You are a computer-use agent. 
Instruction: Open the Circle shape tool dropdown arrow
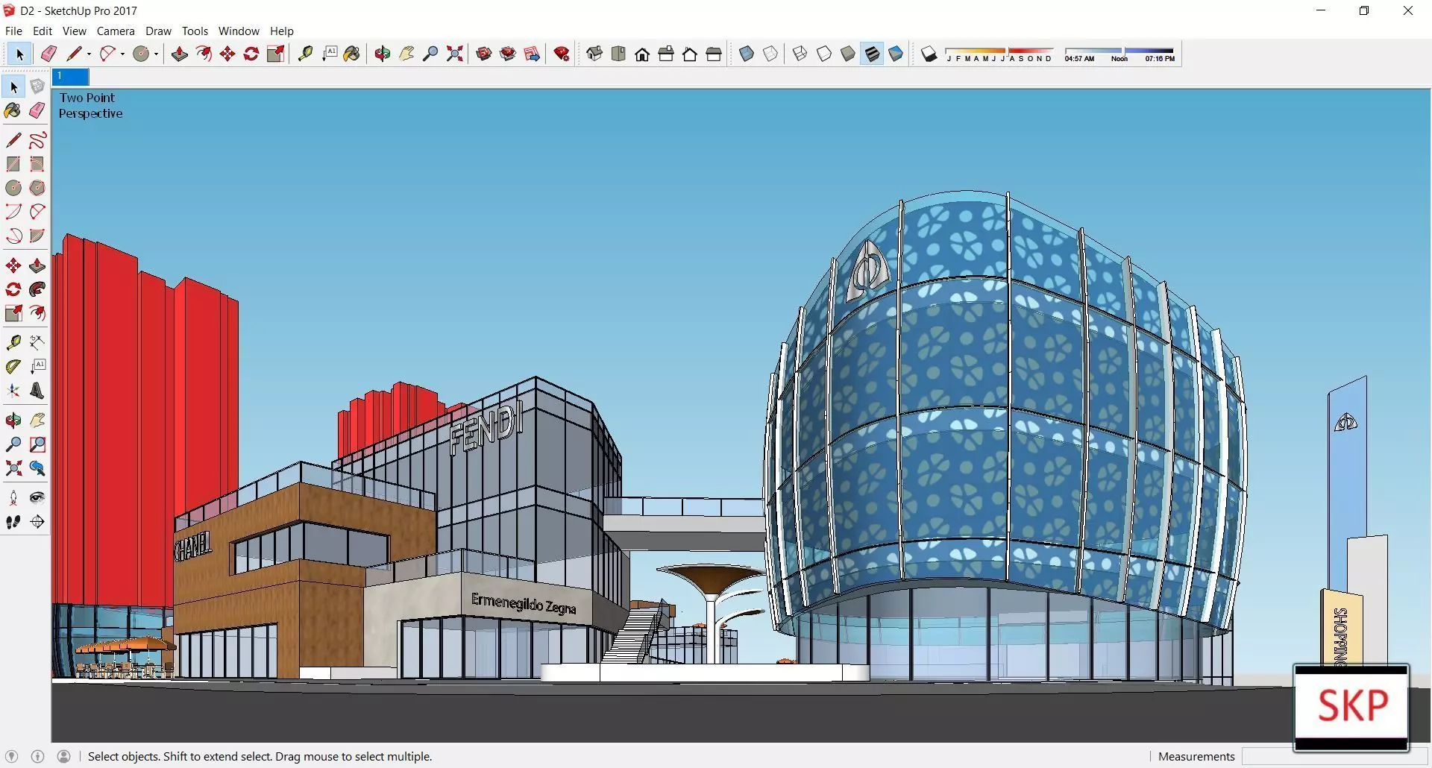(x=156, y=54)
